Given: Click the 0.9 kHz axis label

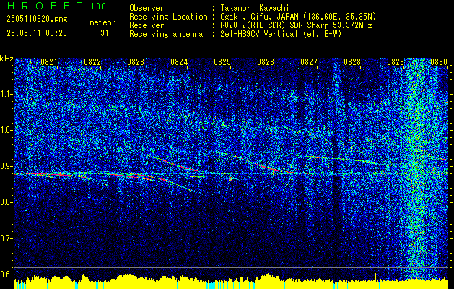Looking at the screenshot, I should tap(6, 166).
